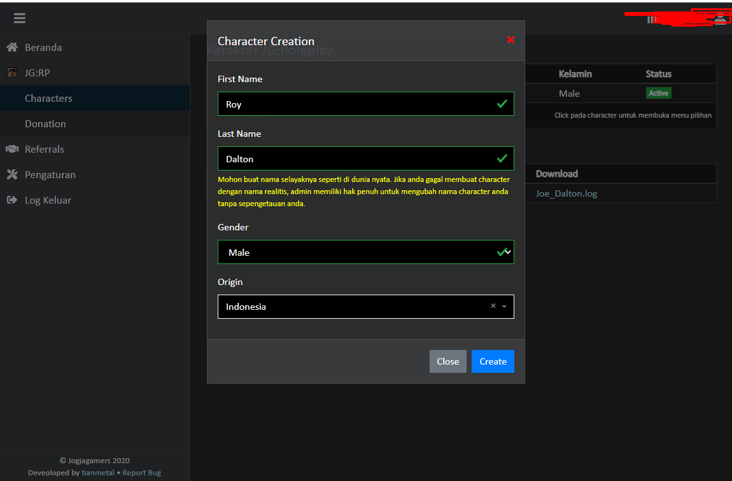Toggle the hamburger sidebar menu
732x481 pixels.
[x=20, y=18]
